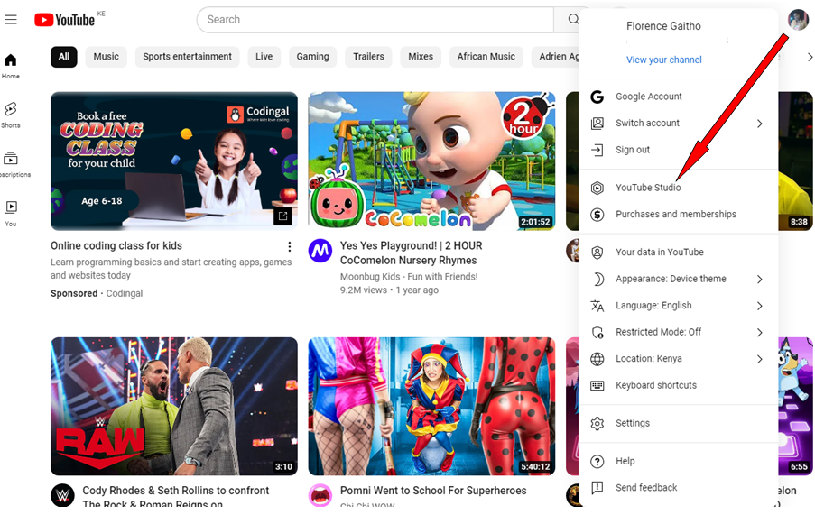Image resolution: width=815 pixels, height=515 pixels.
Task: Select the Live filter chip
Action: [264, 57]
